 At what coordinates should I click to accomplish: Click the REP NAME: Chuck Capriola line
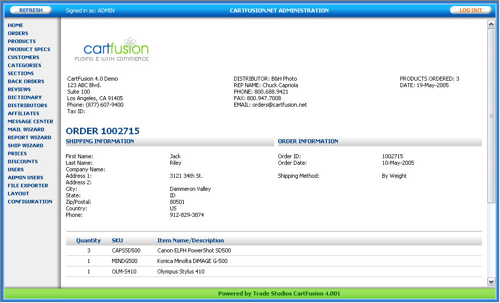coord(266,85)
